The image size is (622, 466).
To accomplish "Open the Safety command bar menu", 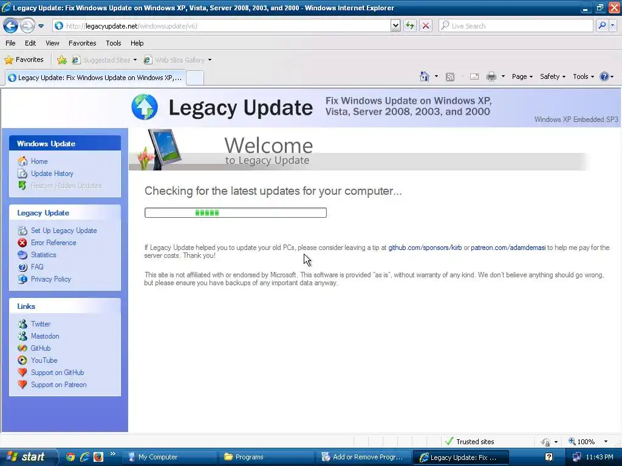I will 553,76.
